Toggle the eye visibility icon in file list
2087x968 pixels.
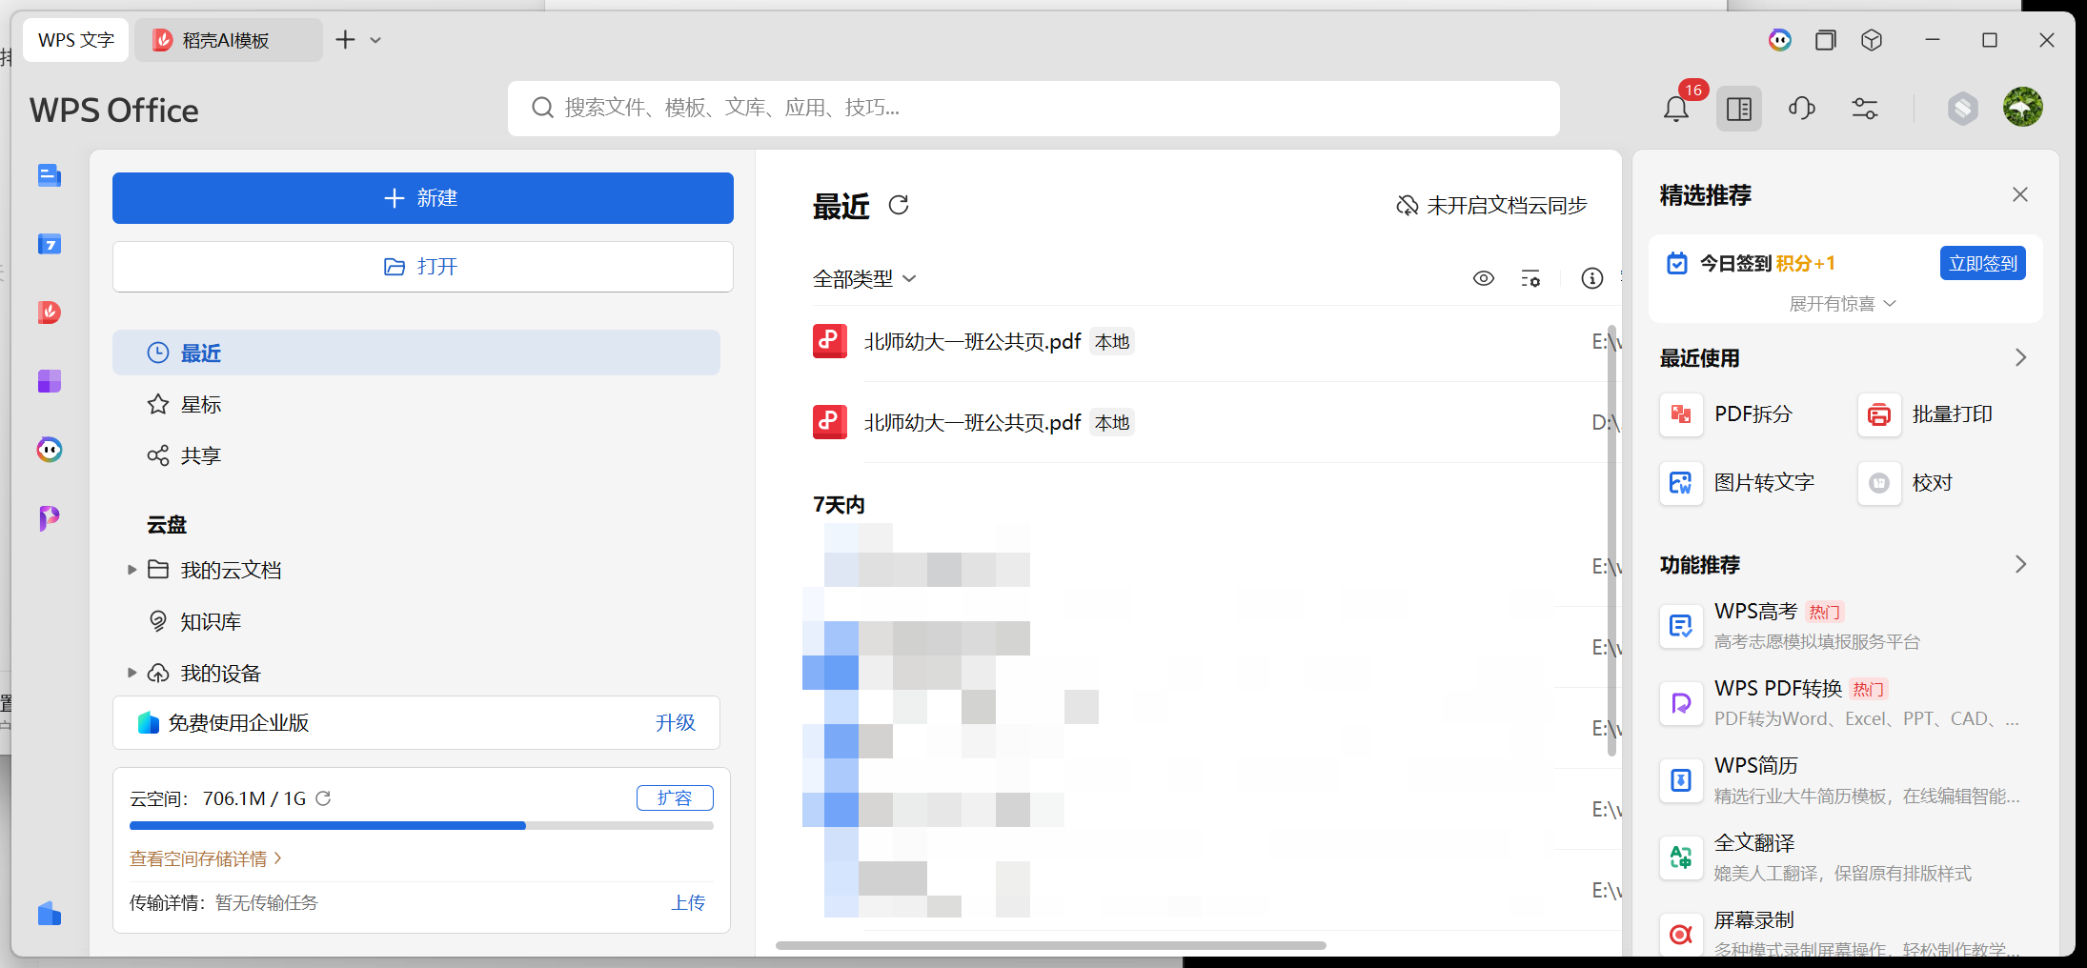[1484, 278]
